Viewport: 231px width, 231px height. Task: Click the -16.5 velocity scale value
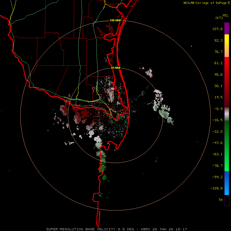[x=217, y=120]
